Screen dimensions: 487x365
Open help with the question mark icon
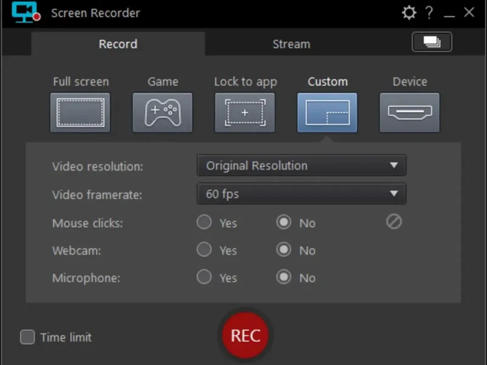[x=429, y=13]
